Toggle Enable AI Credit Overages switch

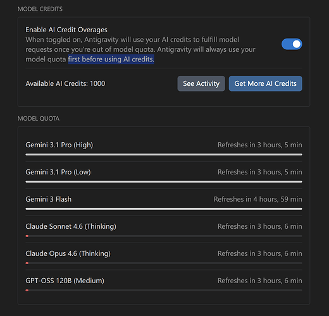(x=292, y=44)
